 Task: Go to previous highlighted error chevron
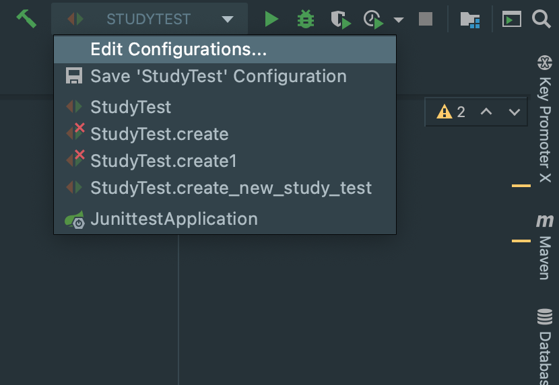click(x=486, y=112)
